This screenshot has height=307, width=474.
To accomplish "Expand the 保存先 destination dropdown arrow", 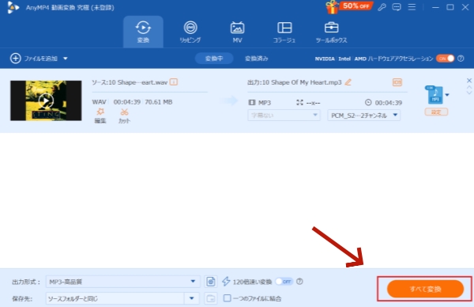I will tap(191, 298).
